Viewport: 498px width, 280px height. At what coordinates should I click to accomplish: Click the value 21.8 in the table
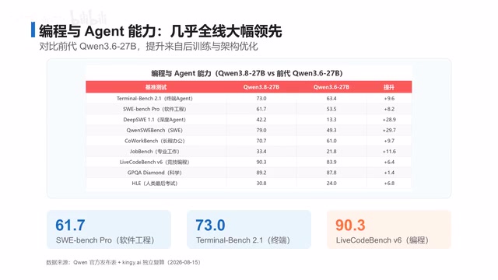coord(331,152)
